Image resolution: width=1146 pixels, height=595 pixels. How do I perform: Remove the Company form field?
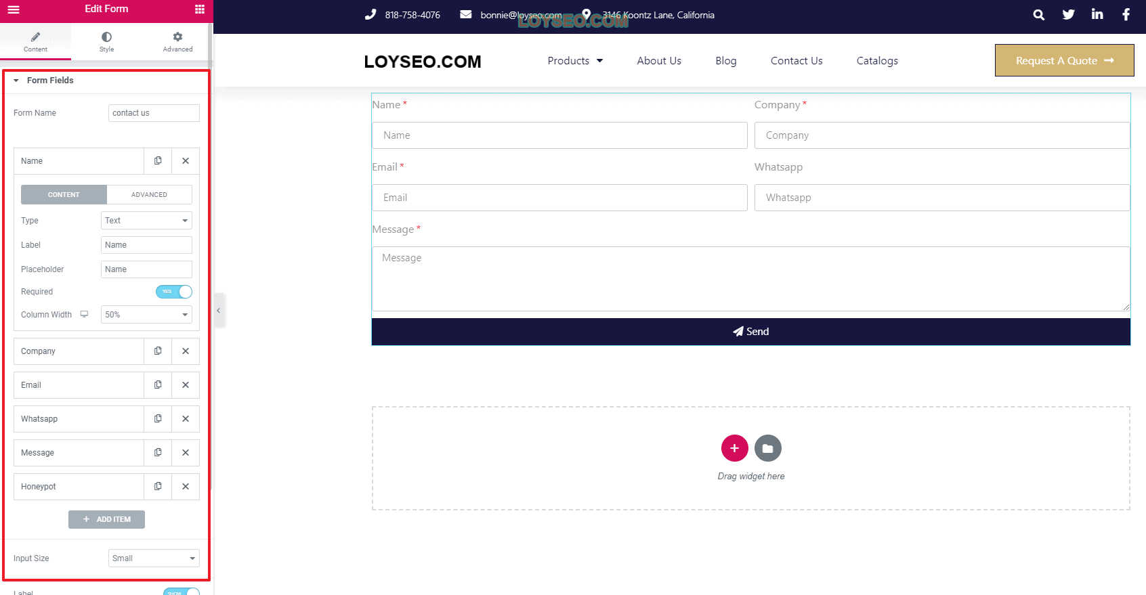coord(186,351)
